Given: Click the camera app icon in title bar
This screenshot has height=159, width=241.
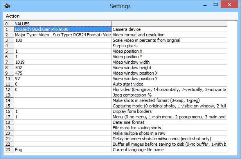Looking at the screenshot, I should (x=7, y=6).
